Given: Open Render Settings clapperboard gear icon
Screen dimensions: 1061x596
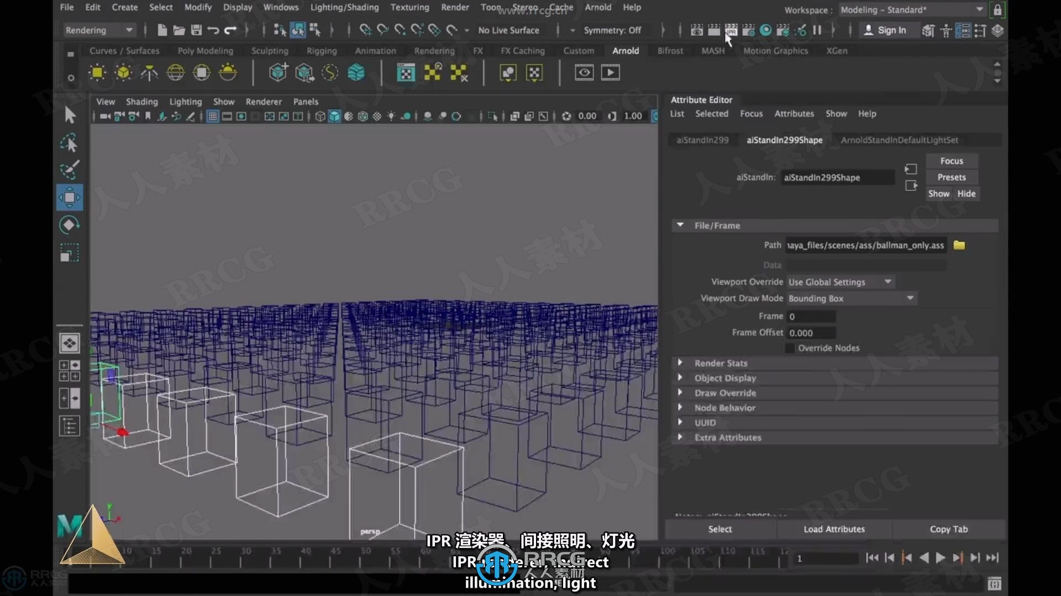Looking at the screenshot, I should [x=749, y=30].
